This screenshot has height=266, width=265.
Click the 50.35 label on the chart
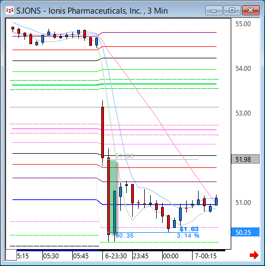pyautogui.click(x=125, y=235)
